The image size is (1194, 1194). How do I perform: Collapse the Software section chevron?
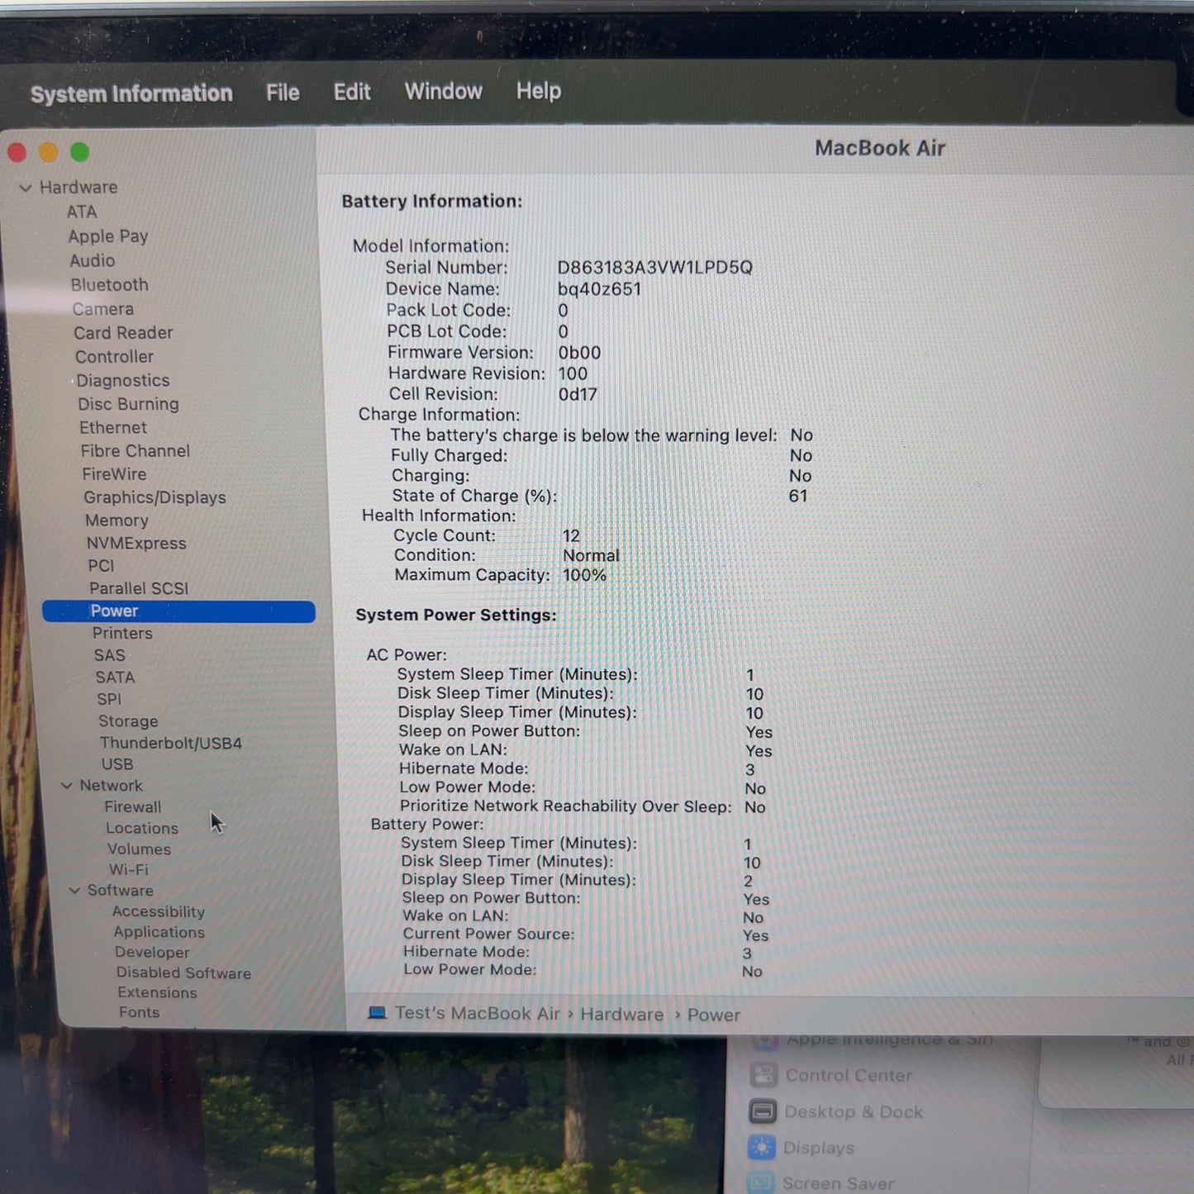pos(74,891)
